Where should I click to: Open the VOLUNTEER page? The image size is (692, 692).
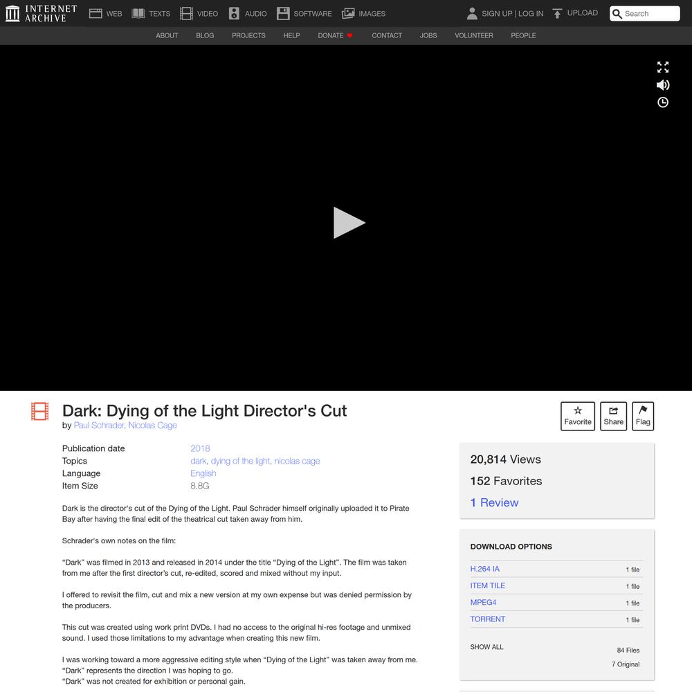pos(473,36)
